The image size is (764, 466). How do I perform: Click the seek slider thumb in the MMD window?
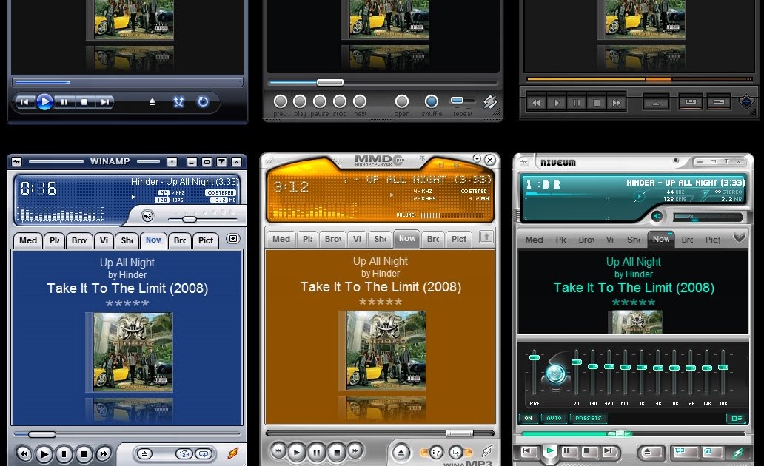click(x=460, y=433)
